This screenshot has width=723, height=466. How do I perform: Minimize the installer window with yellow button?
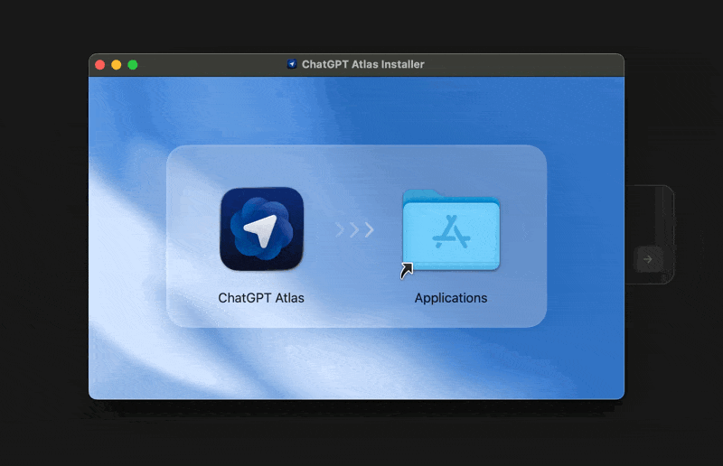(x=116, y=65)
